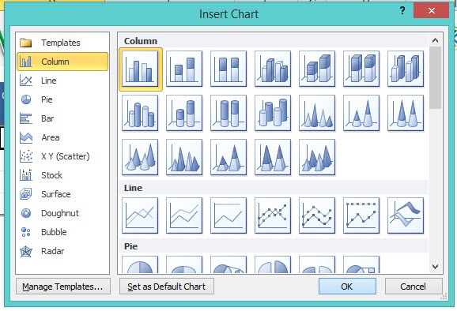Click Set as Default Chart button
The image size is (457, 311).
(166, 287)
